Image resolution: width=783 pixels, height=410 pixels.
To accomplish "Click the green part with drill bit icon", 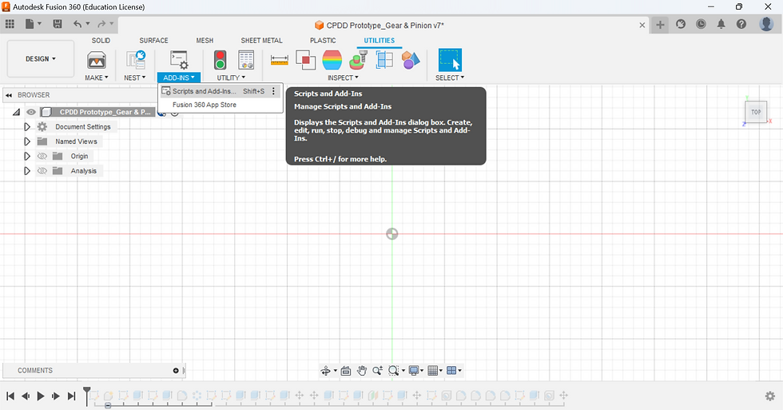I will tap(359, 60).
